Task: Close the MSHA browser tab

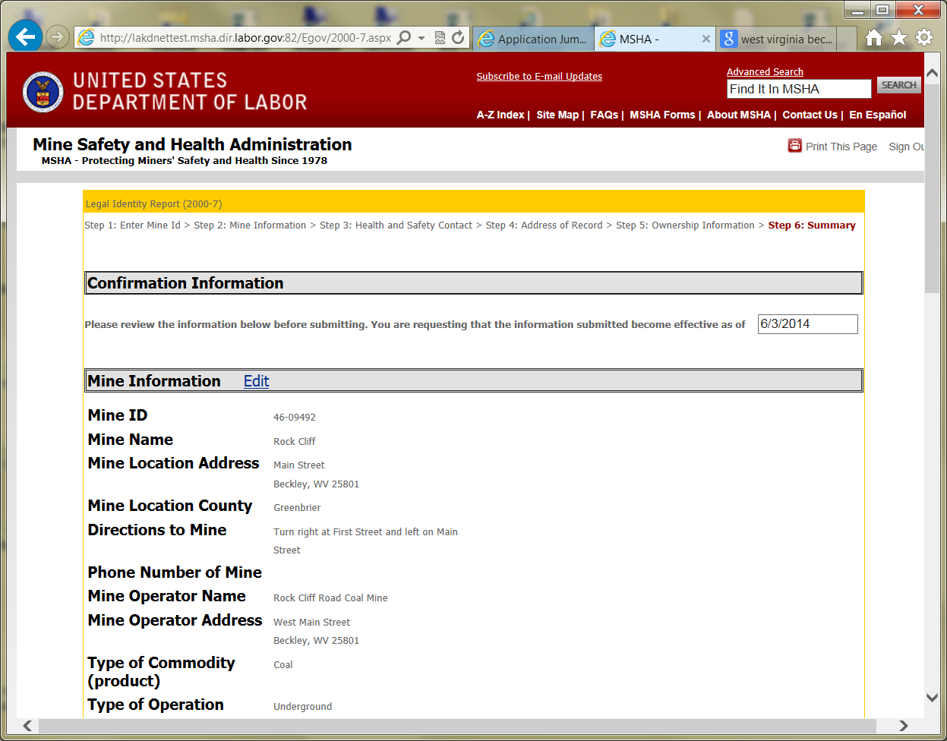Action: tap(706, 39)
